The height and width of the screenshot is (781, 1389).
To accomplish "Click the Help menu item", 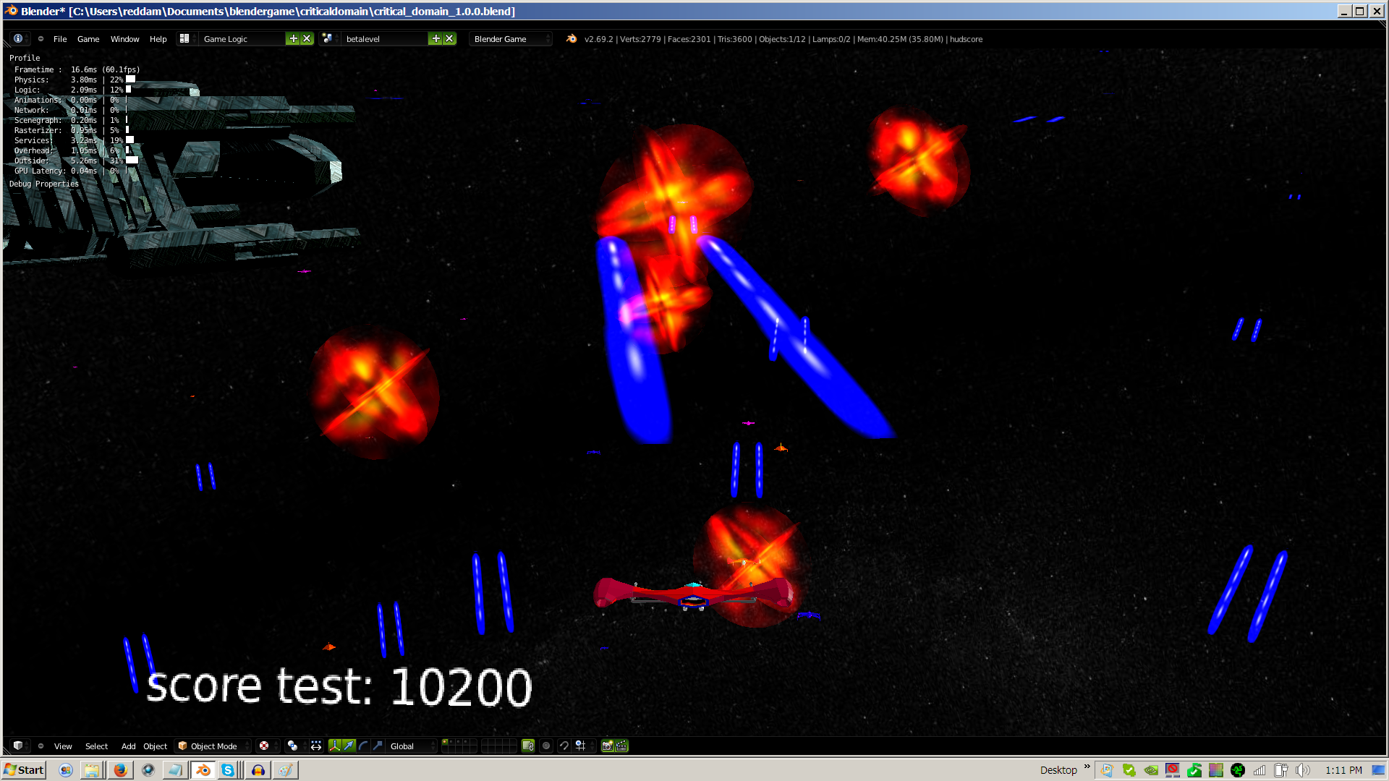I will 158,38.
